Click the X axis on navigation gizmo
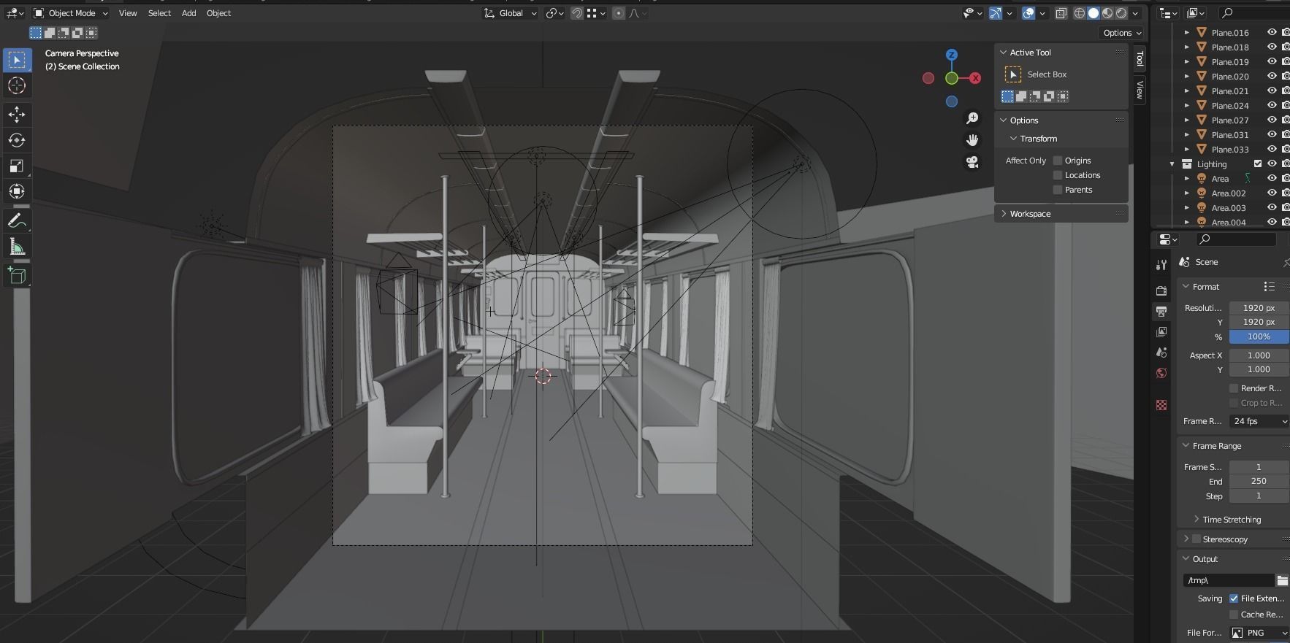The width and height of the screenshot is (1290, 643). coord(975,78)
